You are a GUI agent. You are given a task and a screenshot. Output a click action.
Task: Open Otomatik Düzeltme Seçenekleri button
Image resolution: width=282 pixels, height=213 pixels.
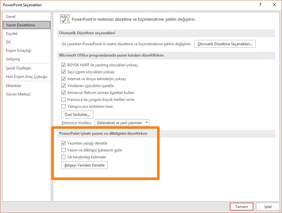225,44
